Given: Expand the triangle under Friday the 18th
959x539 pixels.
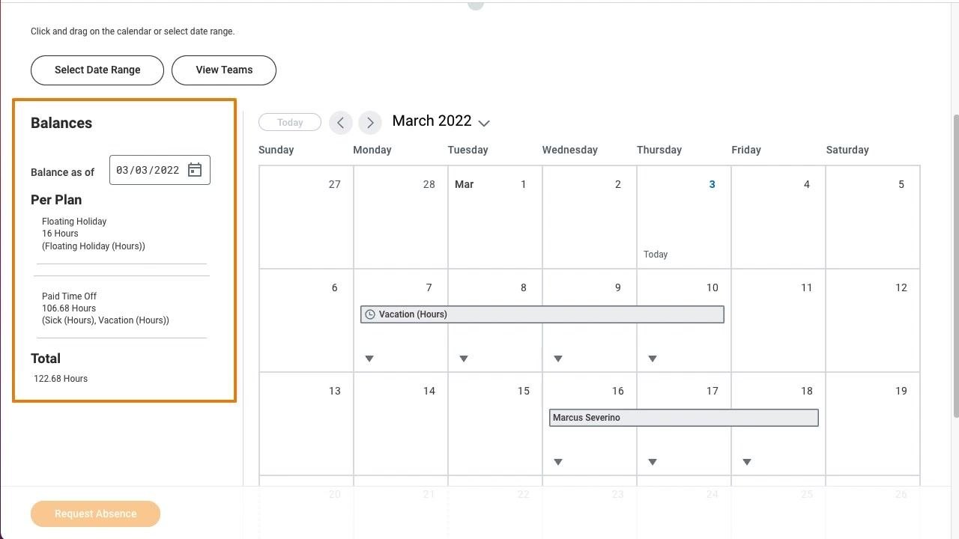Looking at the screenshot, I should point(747,462).
